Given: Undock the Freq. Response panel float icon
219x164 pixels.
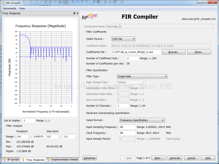Looking at the screenshot, I should (x=74, y=13).
